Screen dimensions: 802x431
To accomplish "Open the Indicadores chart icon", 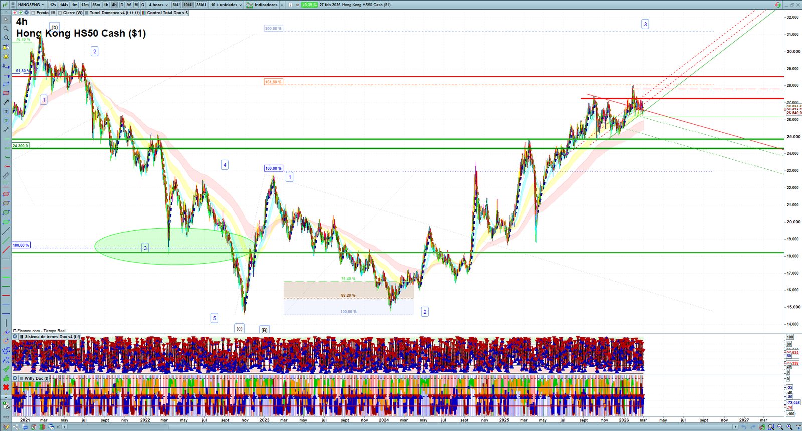I will click(249, 5).
